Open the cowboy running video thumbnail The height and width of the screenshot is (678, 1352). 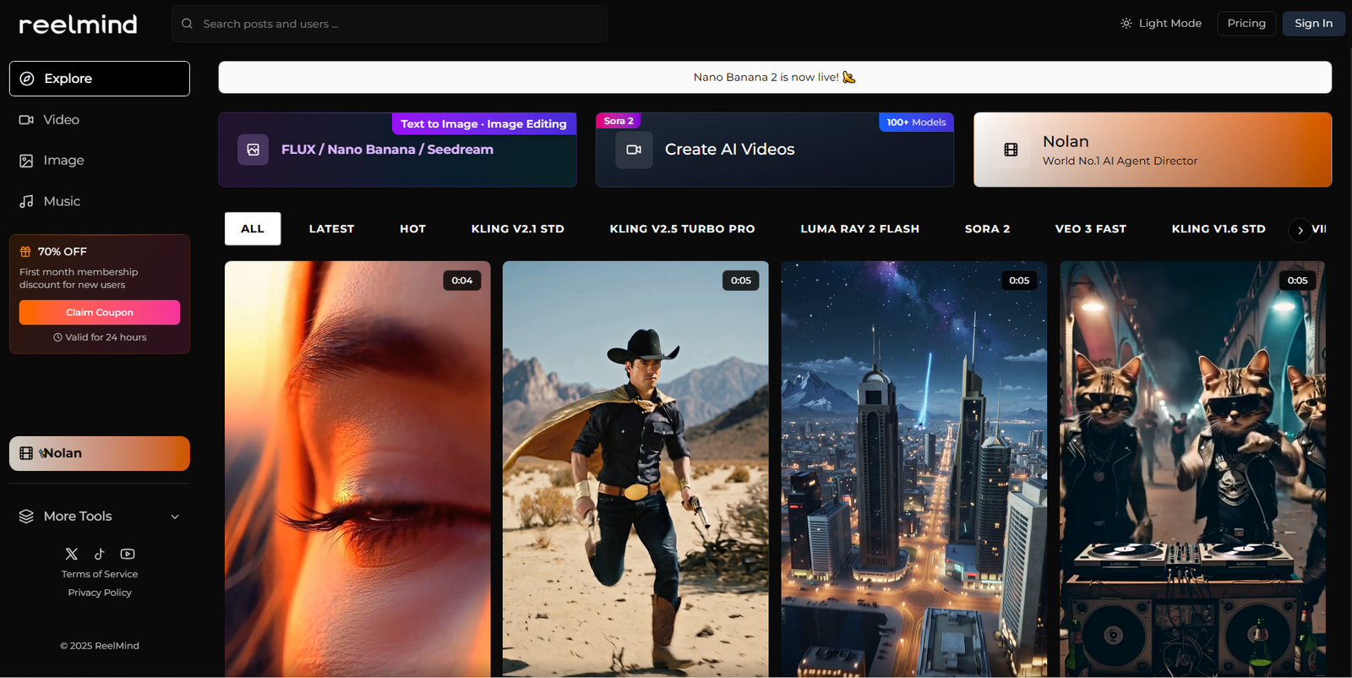pos(635,469)
